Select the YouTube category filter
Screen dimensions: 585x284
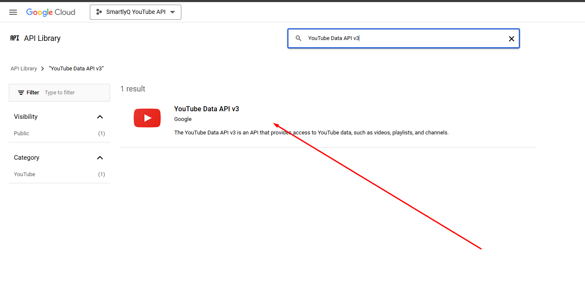[x=59, y=174]
